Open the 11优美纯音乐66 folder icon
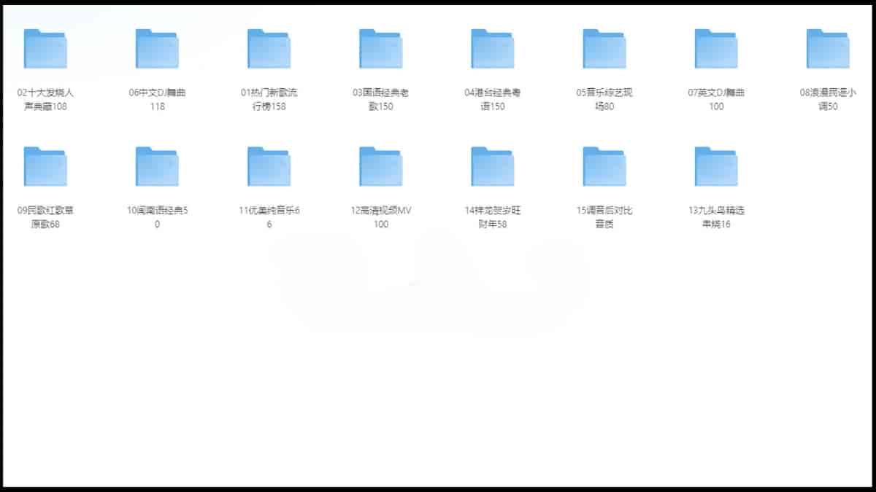 (269, 167)
